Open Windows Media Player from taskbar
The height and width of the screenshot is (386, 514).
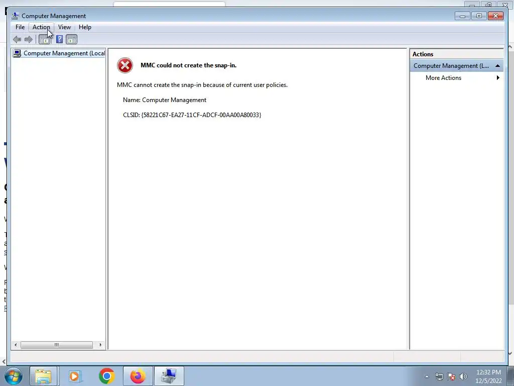75,376
